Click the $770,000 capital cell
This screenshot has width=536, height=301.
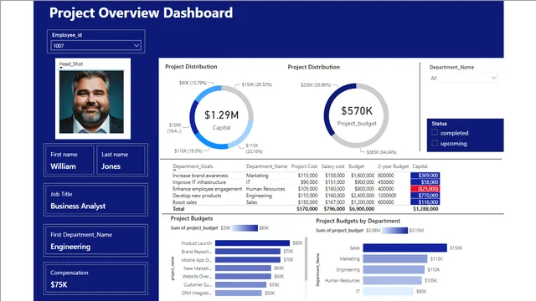click(x=425, y=196)
